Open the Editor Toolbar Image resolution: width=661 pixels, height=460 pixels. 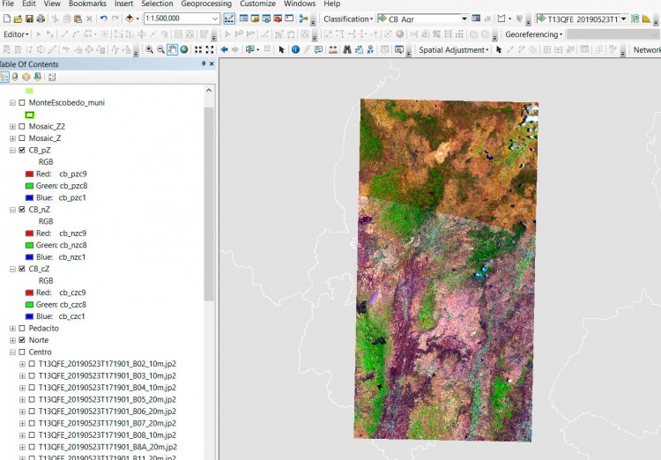(x=229, y=19)
